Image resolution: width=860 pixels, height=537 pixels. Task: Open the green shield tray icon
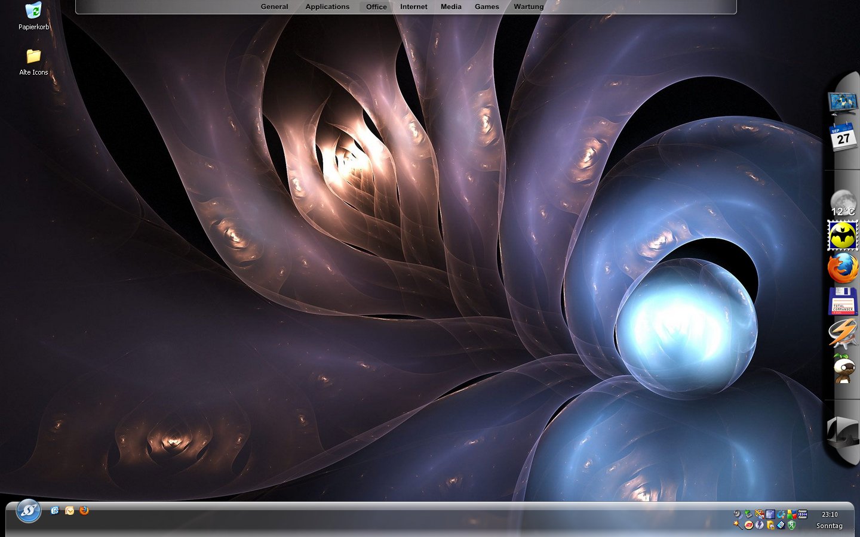pyautogui.click(x=792, y=525)
